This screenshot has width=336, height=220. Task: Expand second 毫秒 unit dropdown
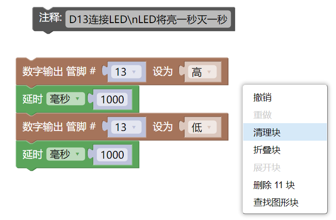[x=65, y=155]
